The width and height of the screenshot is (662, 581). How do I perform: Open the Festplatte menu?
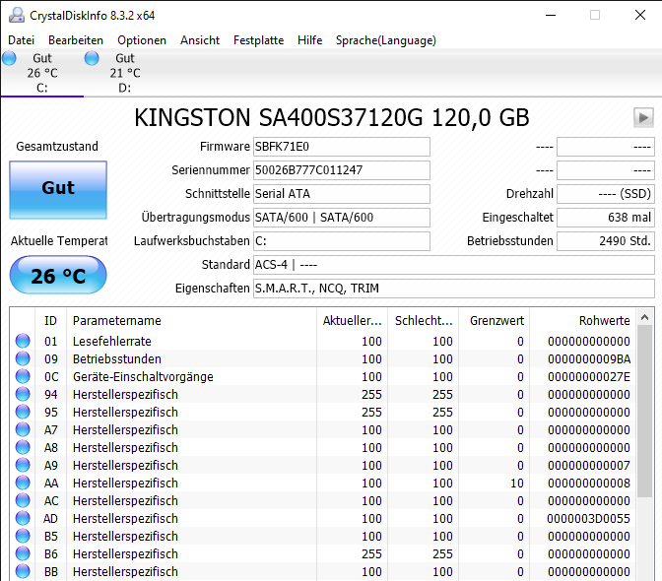258,40
